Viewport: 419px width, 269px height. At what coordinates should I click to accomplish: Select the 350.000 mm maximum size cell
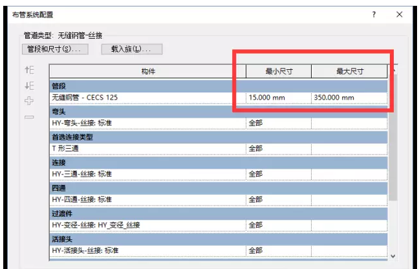tap(349, 98)
